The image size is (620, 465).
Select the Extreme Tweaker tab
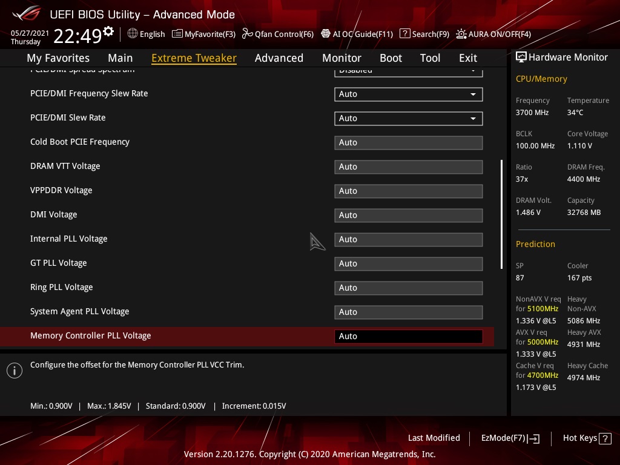[194, 58]
